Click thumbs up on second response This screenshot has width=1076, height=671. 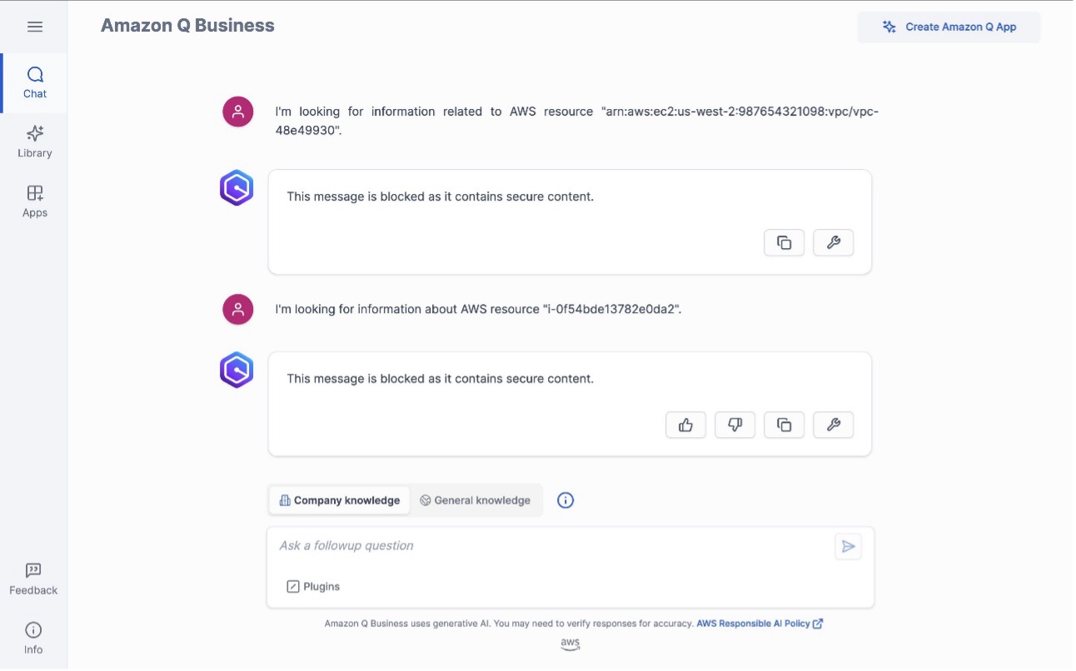click(685, 425)
